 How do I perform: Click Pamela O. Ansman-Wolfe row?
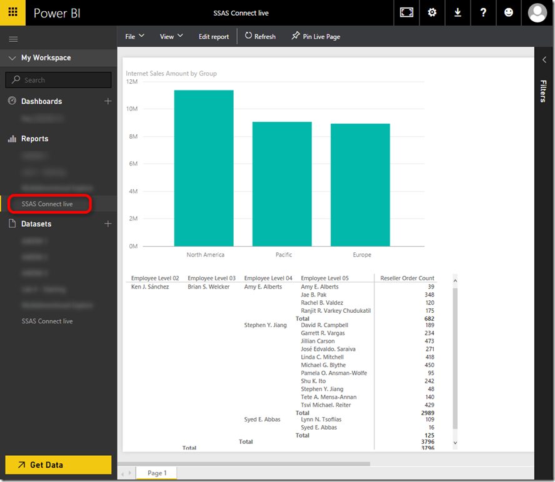tap(334, 373)
